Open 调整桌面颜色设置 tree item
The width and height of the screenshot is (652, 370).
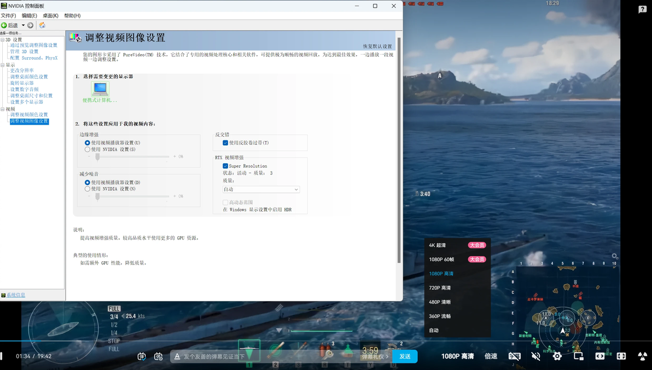click(x=29, y=77)
